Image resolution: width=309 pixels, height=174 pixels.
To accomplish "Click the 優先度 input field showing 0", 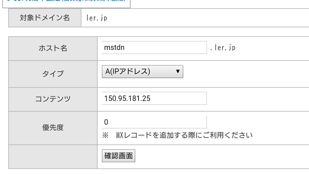I will pos(154,122).
